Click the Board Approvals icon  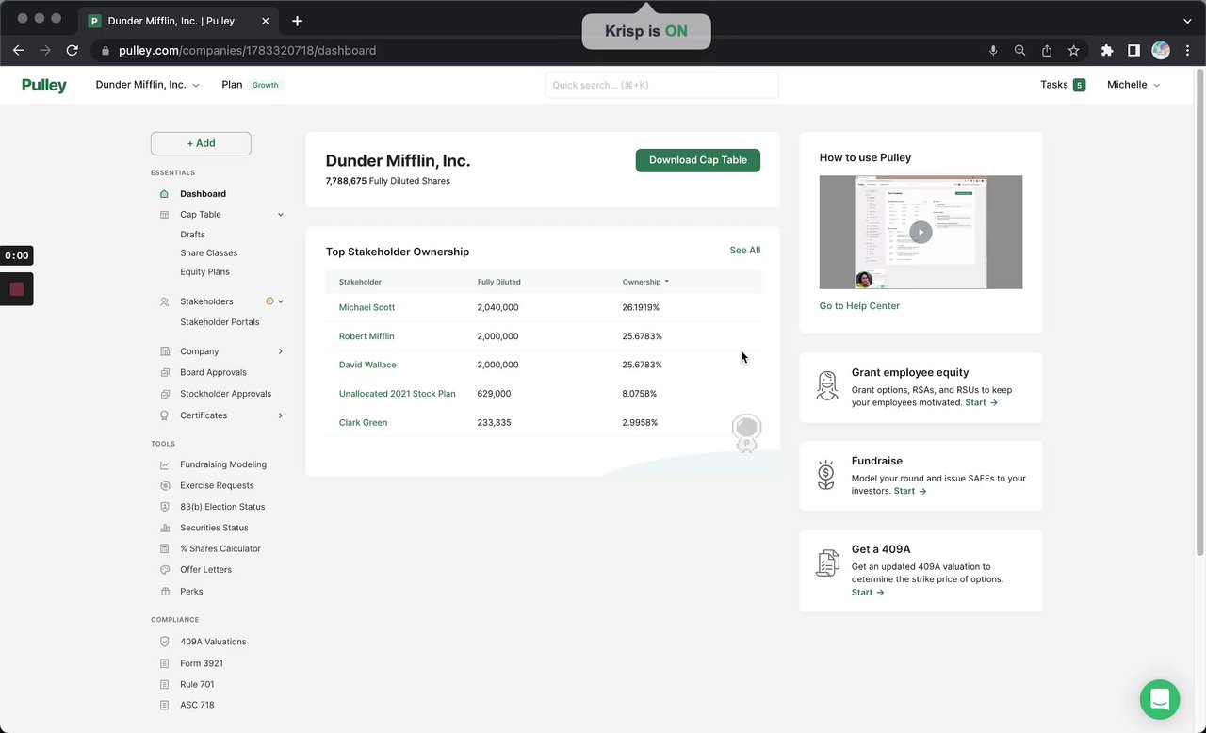(165, 372)
